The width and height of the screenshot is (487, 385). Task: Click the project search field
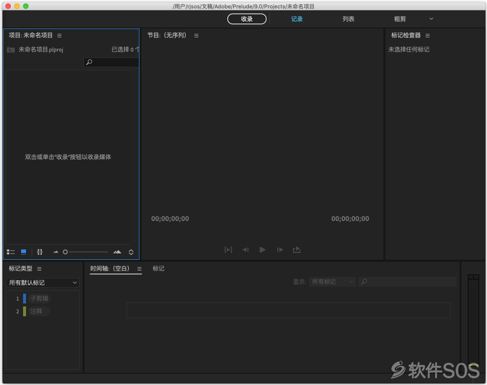[111, 62]
